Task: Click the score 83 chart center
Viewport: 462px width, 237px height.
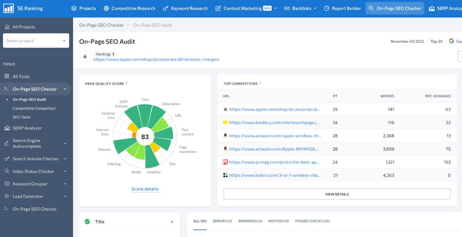Action: 145,137
